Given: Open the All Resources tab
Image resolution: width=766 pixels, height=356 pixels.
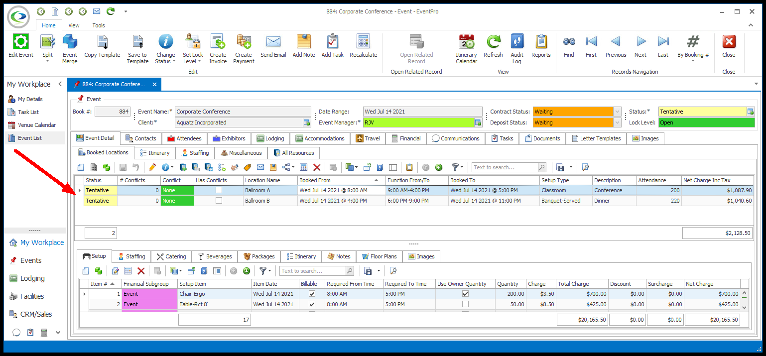Looking at the screenshot, I should tap(293, 153).
